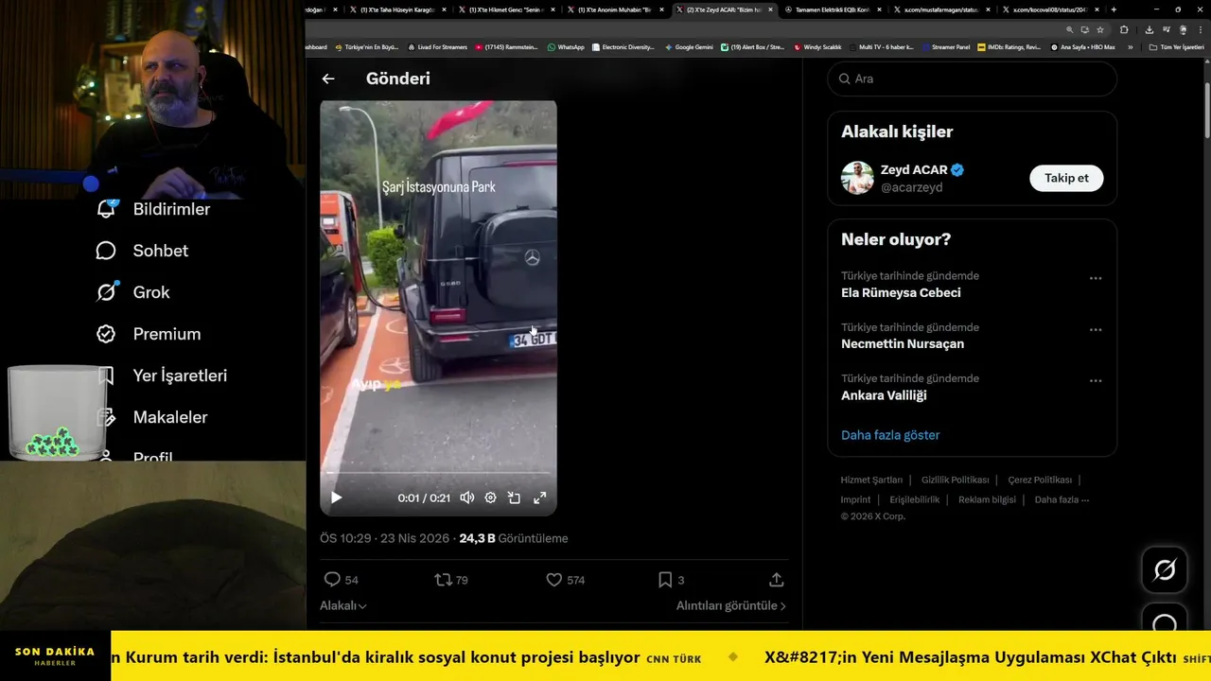Screen dimensions: 1211x681
Task: Open more options for Ela Rümeysa Cebeci trend
Action: [1096, 278]
